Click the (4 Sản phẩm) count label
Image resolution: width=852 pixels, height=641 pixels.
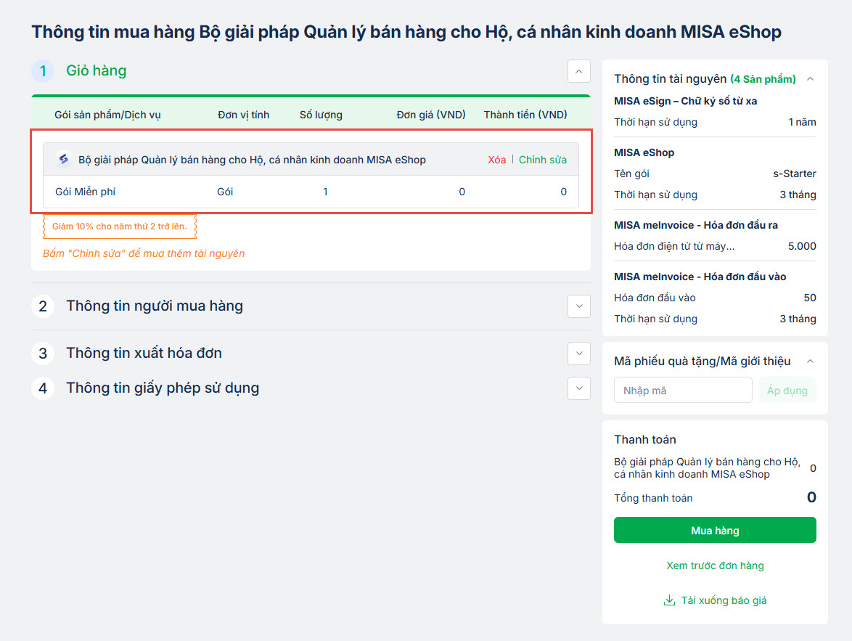click(763, 79)
